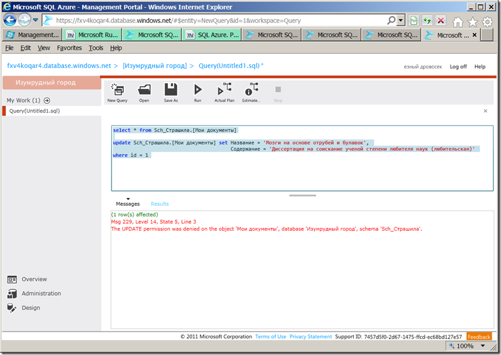Go back with browser back arrow
The height and width of the screenshot is (355, 501).
click(x=10, y=20)
